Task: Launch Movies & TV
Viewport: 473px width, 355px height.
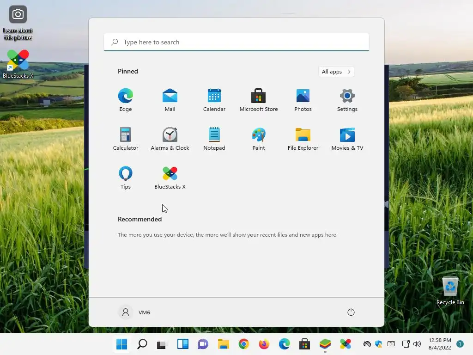Action: coord(347,139)
